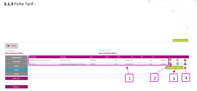Select Catalogue Lieu de stockage MC Pro à Pro
The height and width of the screenshot is (91, 197).
(x=73, y=64)
